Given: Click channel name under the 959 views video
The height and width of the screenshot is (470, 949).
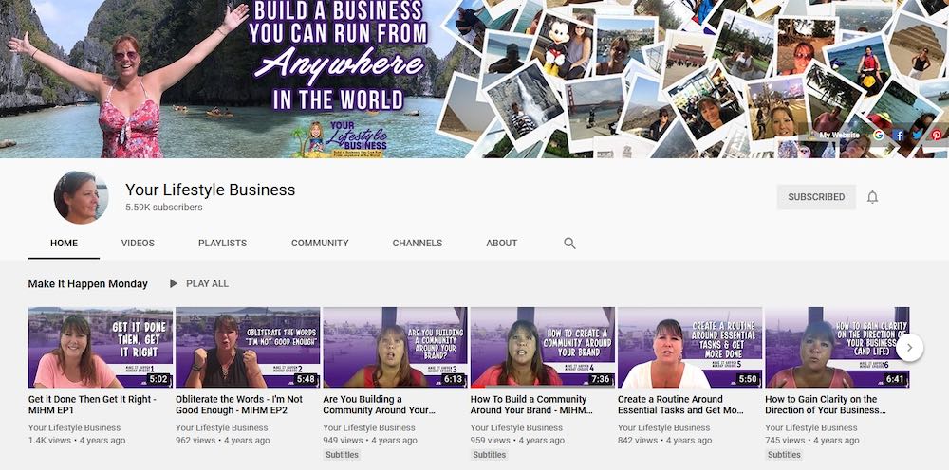Looking at the screenshot, I should 516,427.
